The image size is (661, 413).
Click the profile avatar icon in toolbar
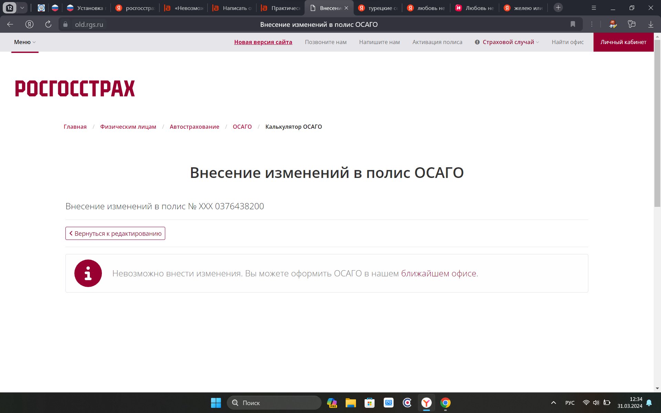point(613,24)
